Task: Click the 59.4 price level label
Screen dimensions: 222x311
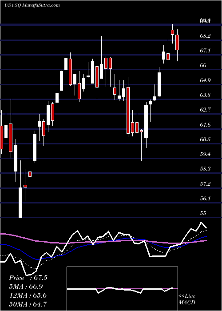Action: click(205, 154)
